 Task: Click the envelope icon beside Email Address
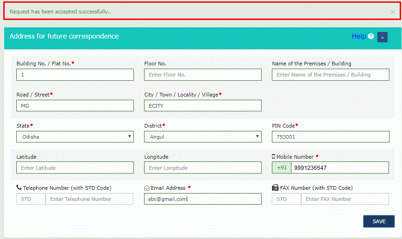click(x=147, y=188)
